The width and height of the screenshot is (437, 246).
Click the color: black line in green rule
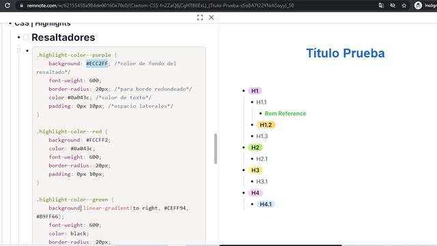click(69, 234)
